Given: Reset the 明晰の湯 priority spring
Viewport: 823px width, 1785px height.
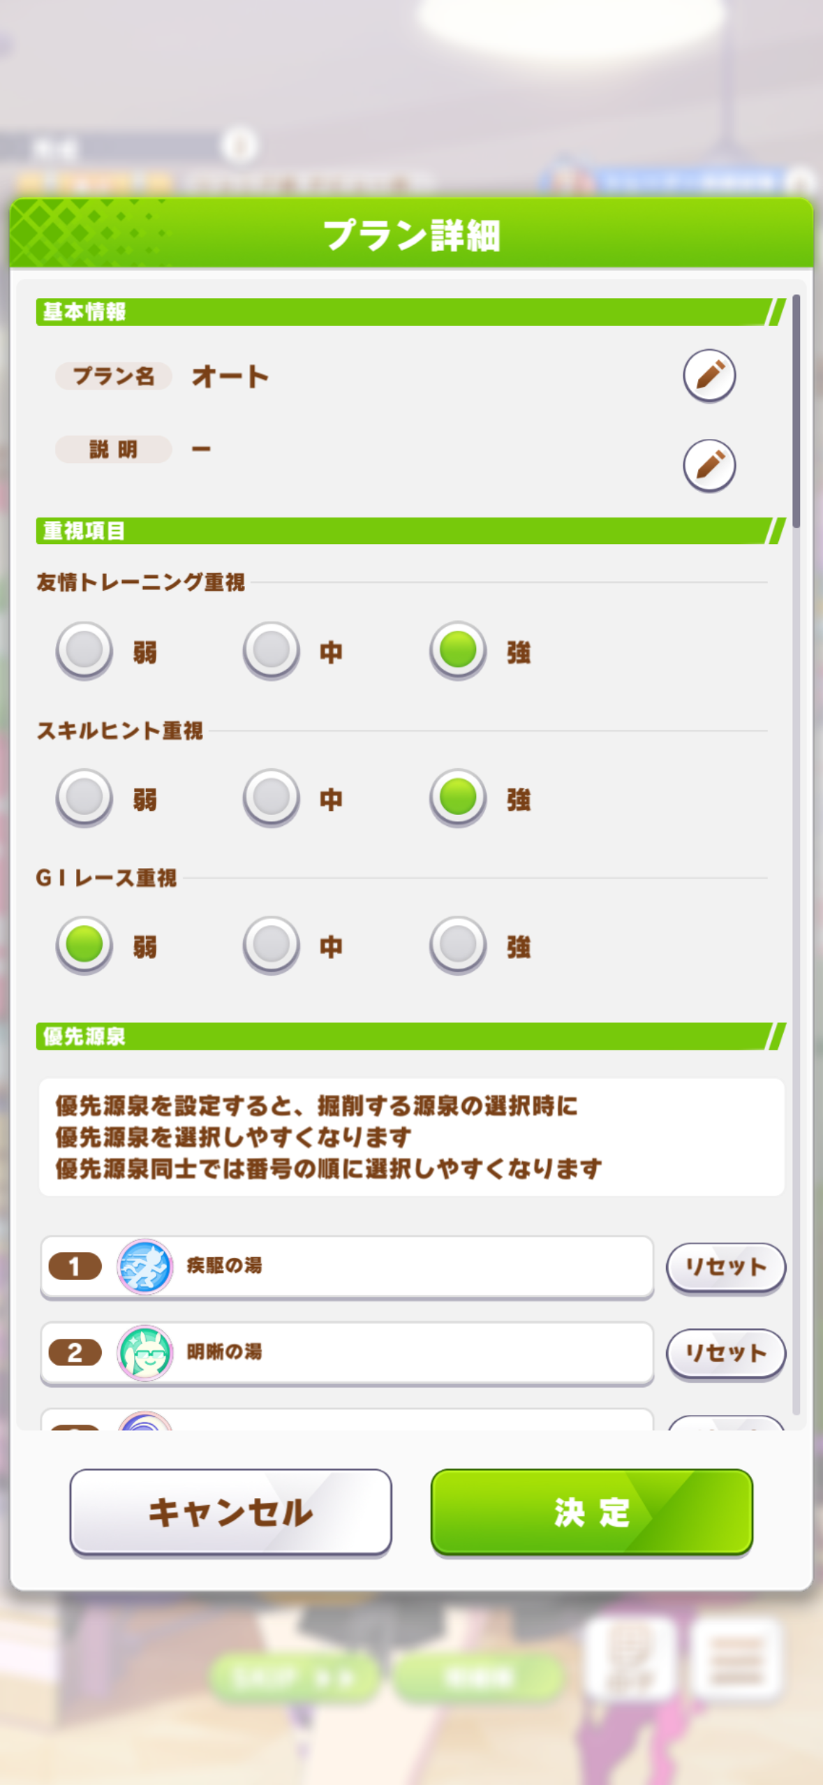Looking at the screenshot, I should click(725, 1353).
